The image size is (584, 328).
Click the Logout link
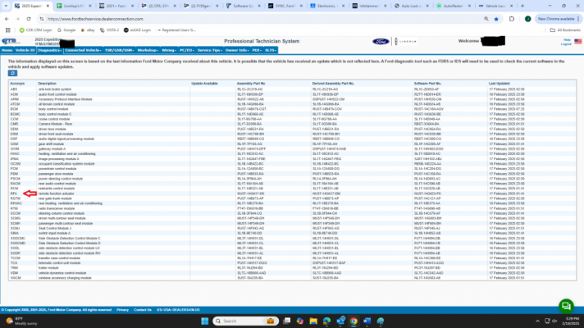(566, 44)
